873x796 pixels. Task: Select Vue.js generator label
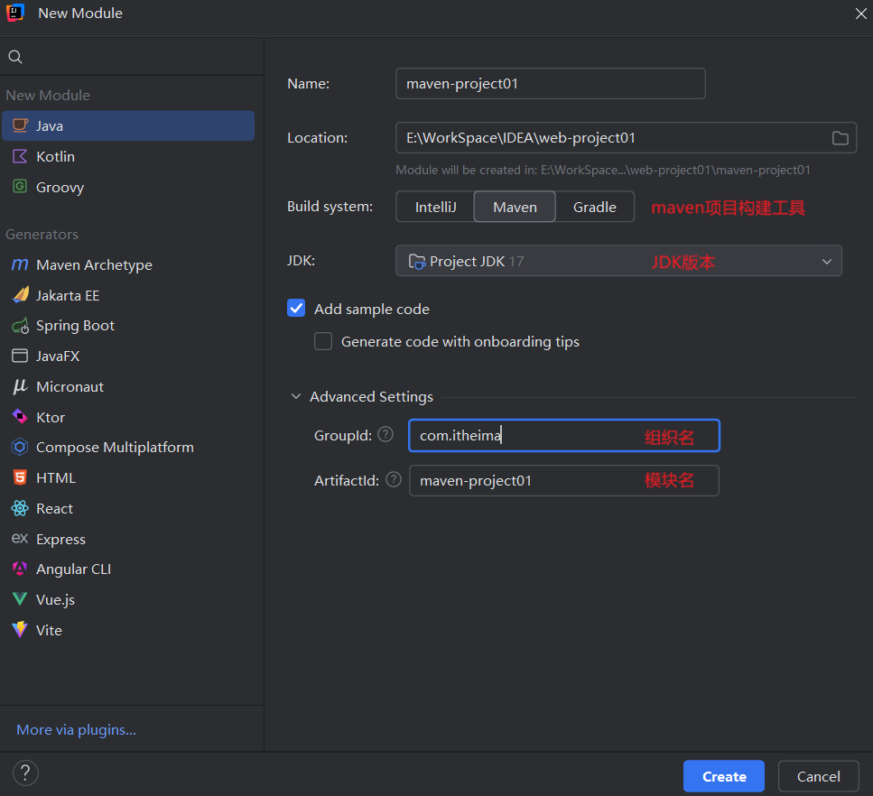(56, 600)
